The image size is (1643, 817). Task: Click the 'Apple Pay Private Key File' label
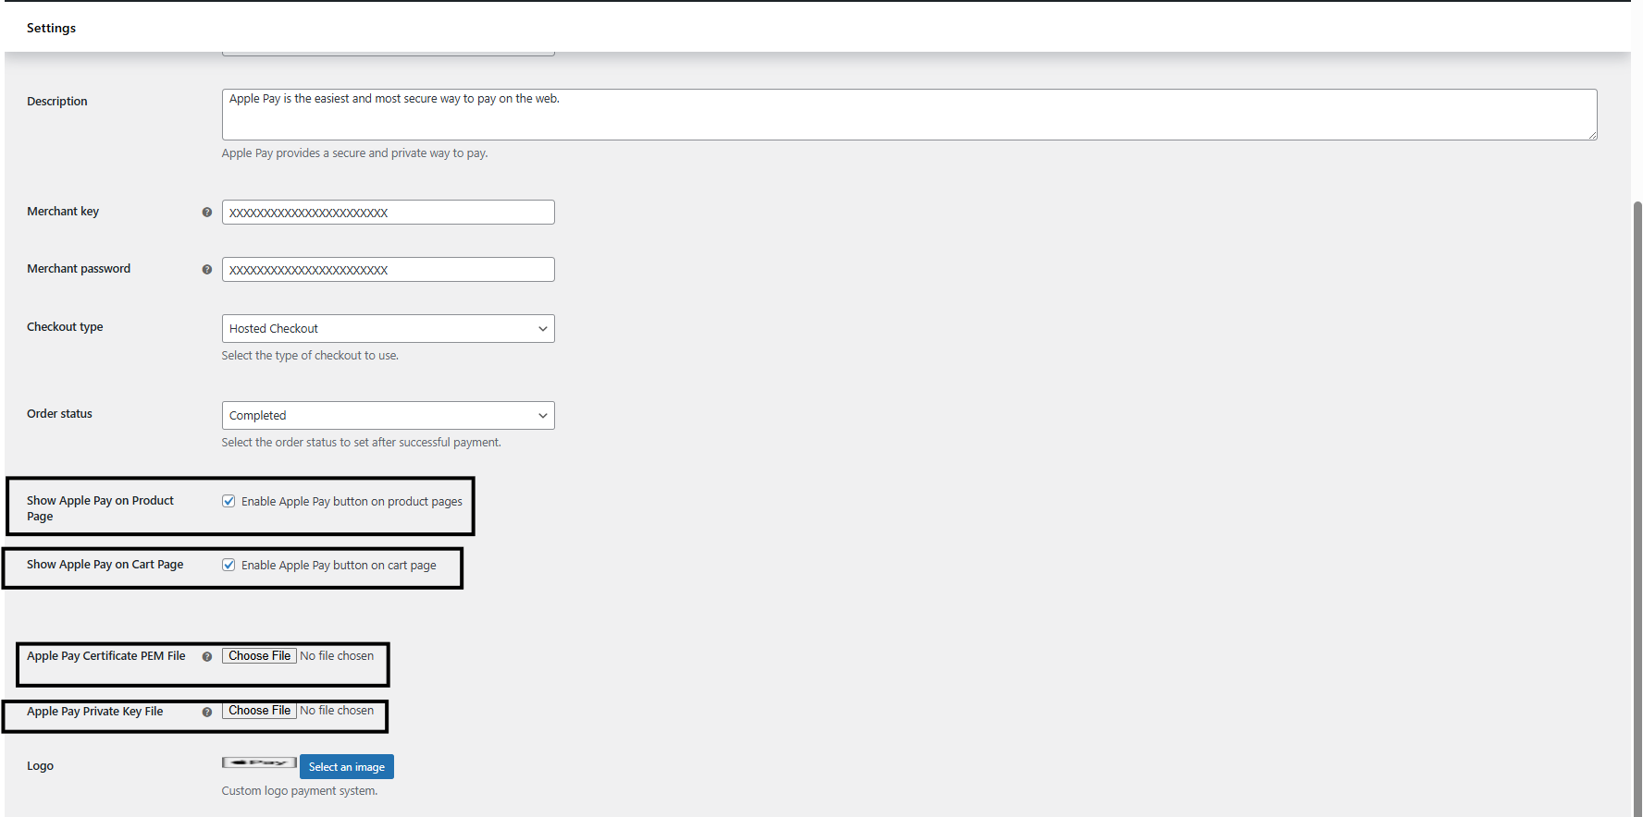click(x=94, y=712)
